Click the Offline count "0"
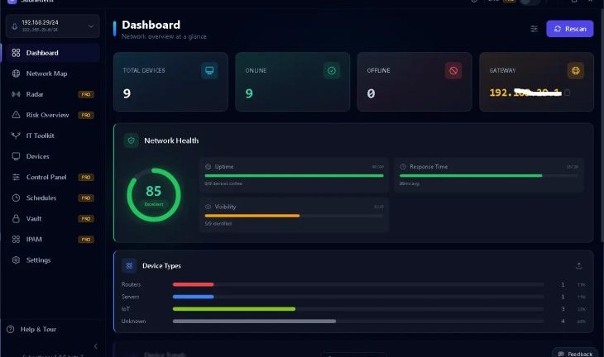Viewport: 604px width, 357px height. 371,93
